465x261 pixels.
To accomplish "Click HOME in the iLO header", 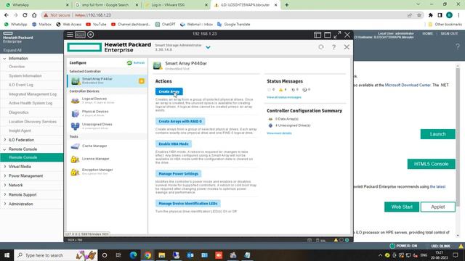I will tap(427, 34).
